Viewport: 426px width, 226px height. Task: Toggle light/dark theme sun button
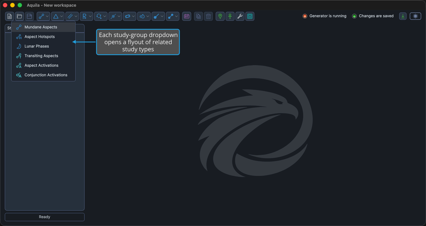click(415, 16)
